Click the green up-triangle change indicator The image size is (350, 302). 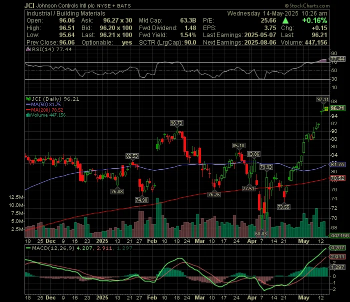pyautogui.click(x=285, y=21)
